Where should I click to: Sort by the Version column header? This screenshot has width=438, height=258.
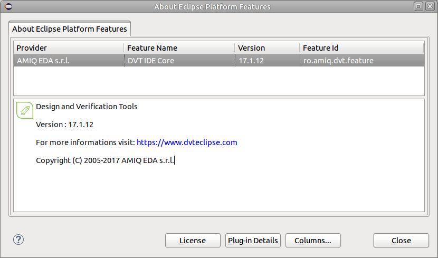[266, 48]
